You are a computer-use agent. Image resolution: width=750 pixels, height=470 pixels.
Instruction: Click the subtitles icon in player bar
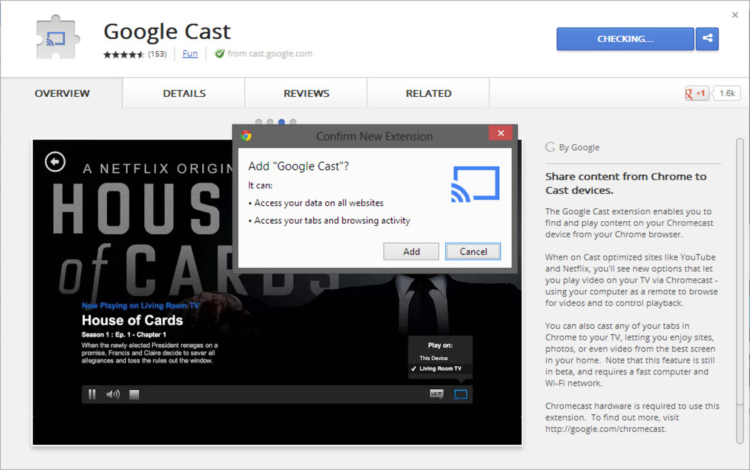[436, 394]
